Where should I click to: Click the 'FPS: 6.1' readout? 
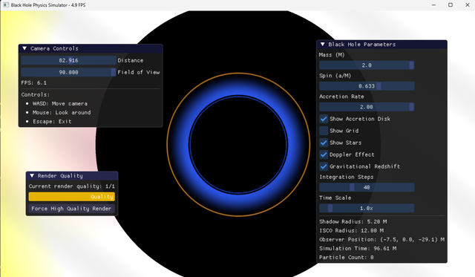pos(33,82)
